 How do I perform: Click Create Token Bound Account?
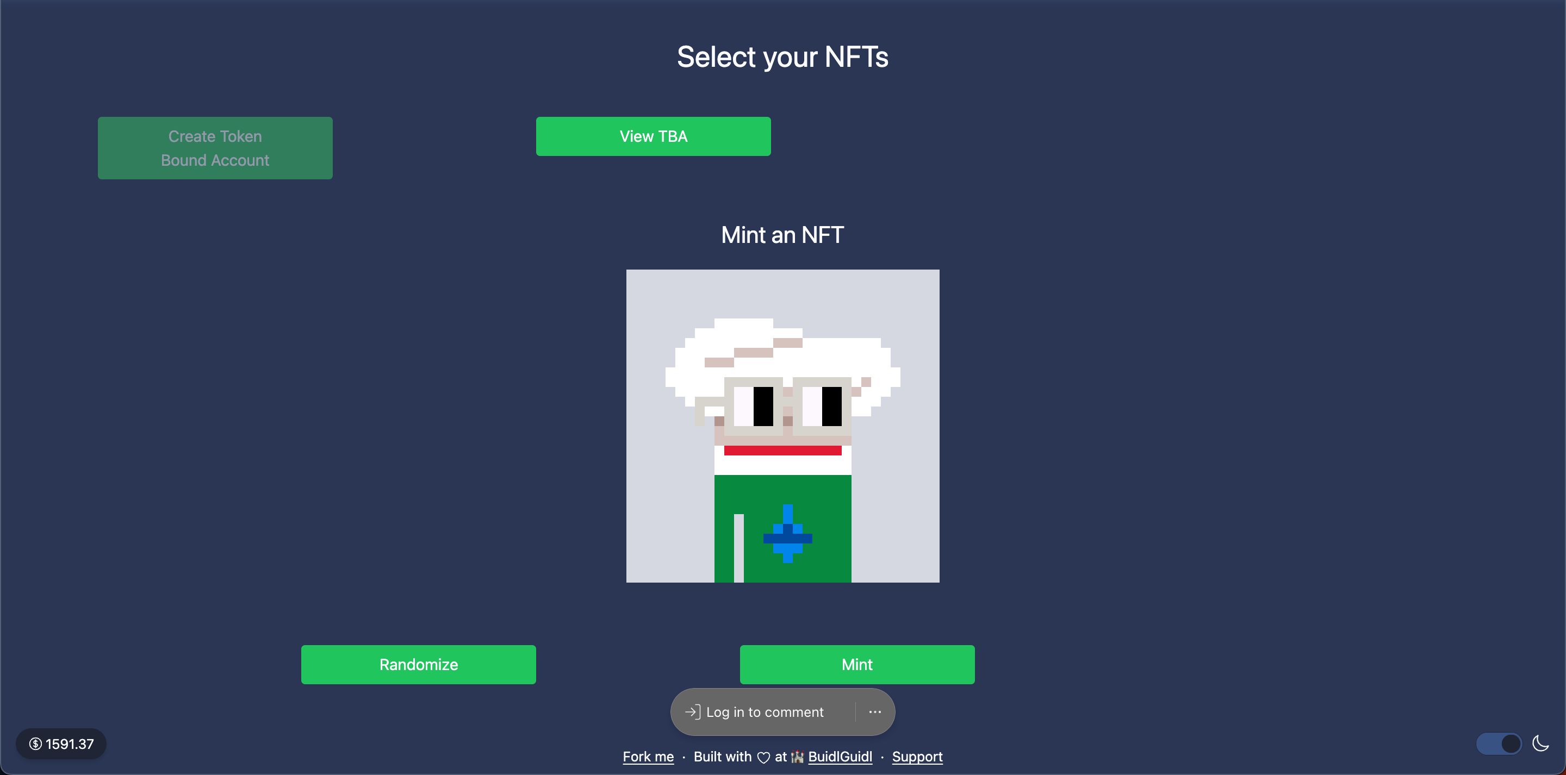[x=215, y=148]
